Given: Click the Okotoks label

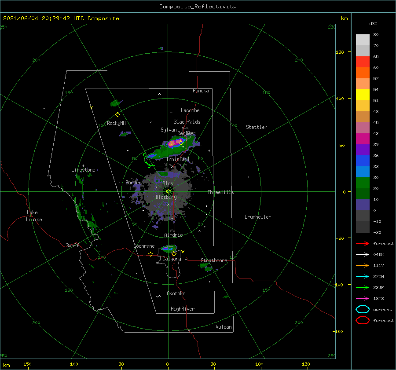Looking at the screenshot, I should point(176,293).
